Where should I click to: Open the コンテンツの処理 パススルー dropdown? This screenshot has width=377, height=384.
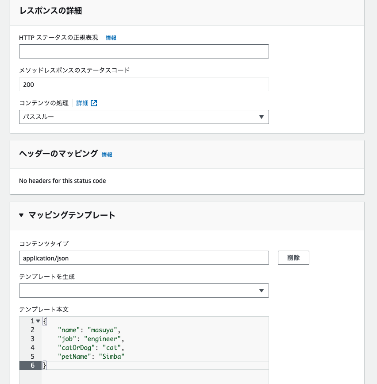pyautogui.click(x=144, y=117)
